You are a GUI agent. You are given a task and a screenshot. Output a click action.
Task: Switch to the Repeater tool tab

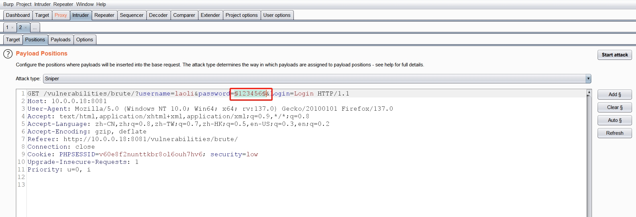coord(104,15)
